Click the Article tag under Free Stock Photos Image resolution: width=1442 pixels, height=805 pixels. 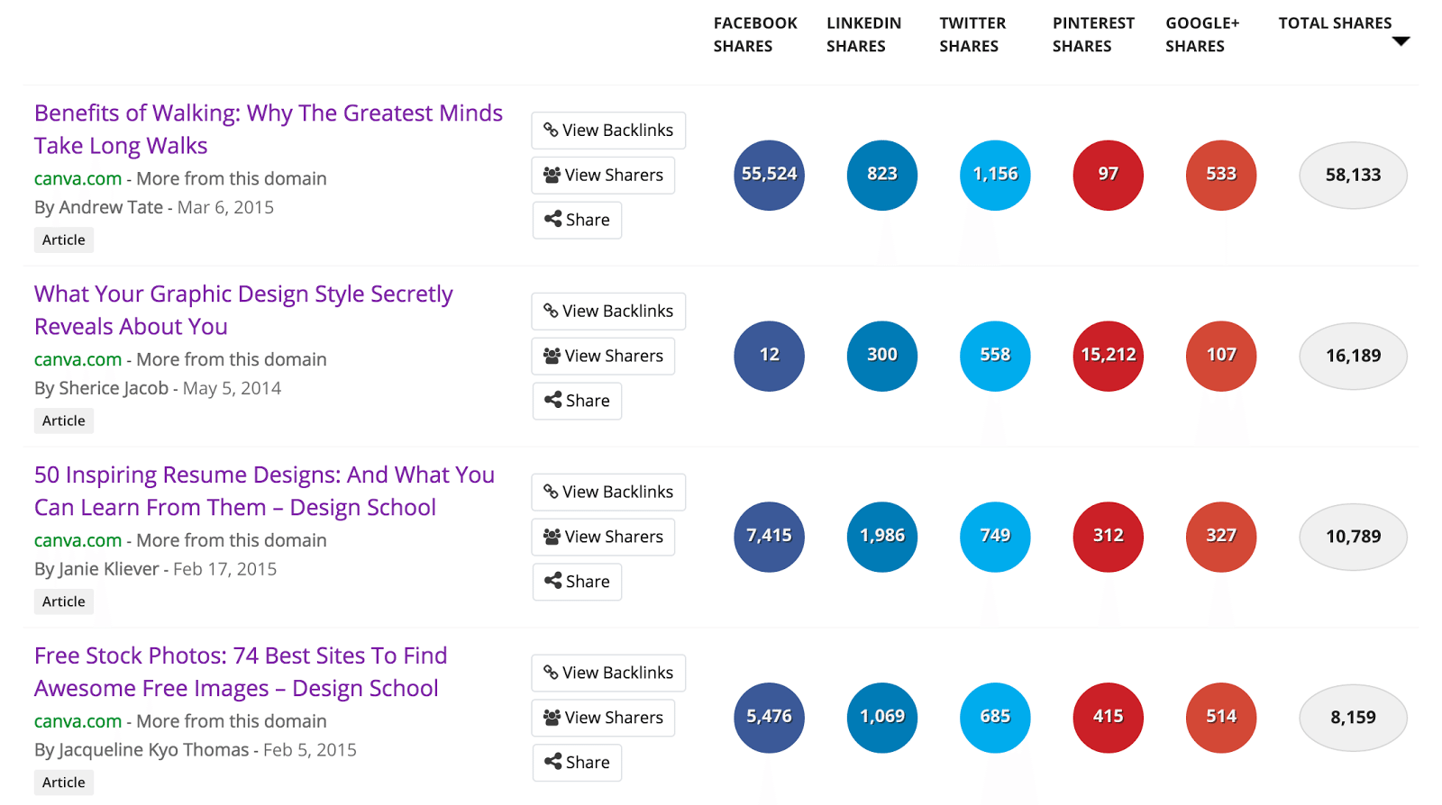(63, 782)
